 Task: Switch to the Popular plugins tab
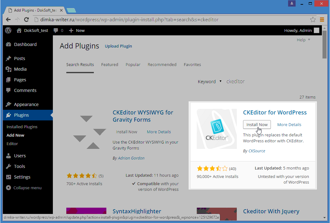[133, 65]
